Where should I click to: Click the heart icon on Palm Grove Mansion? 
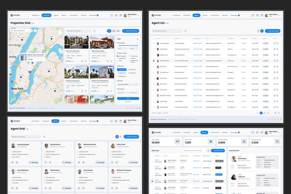point(86,61)
